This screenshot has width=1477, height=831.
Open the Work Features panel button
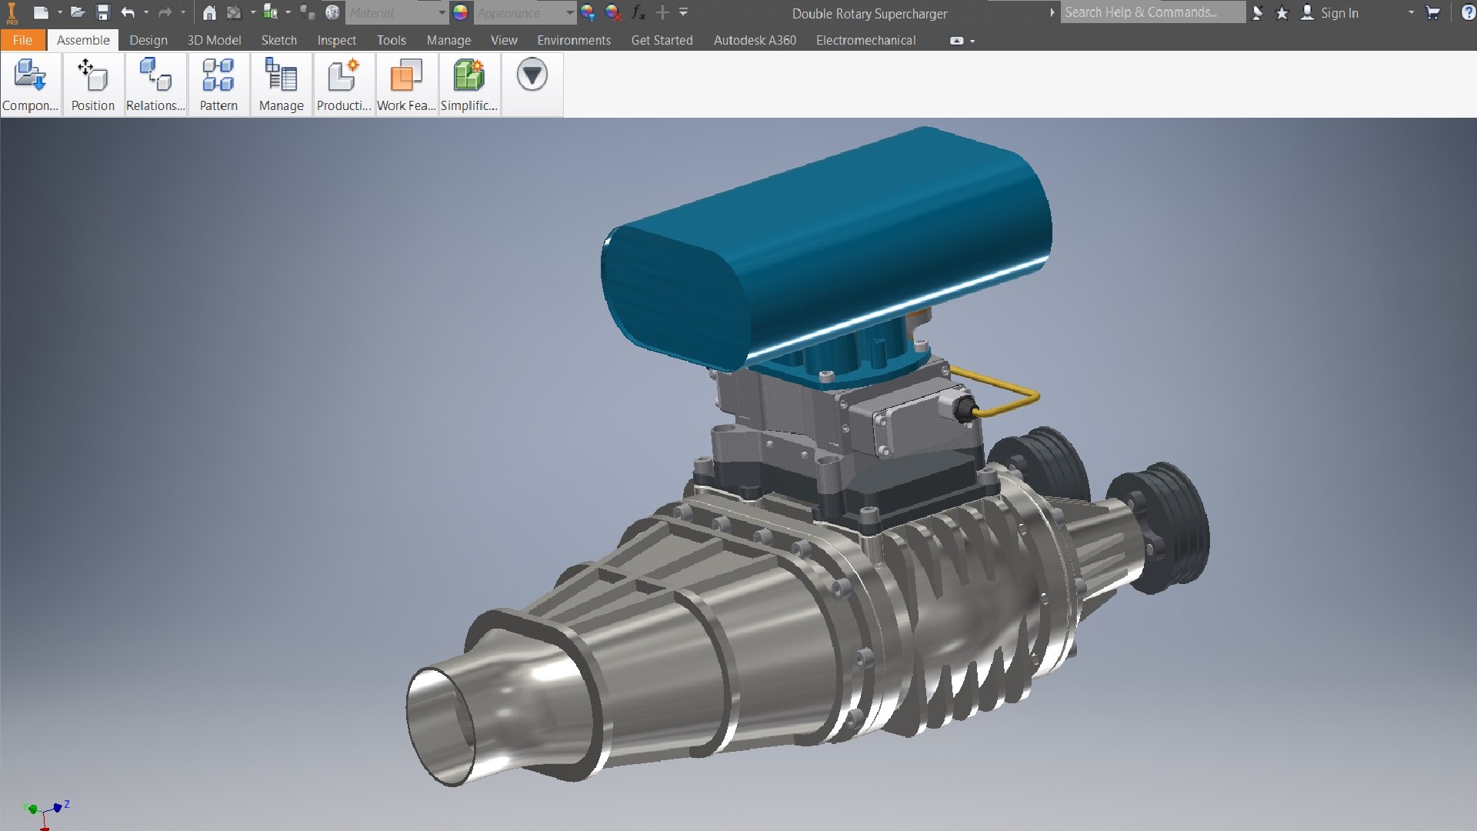(406, 85)
